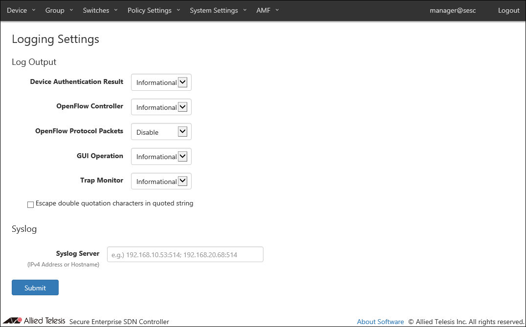Open the About Software link

(380, 322)
